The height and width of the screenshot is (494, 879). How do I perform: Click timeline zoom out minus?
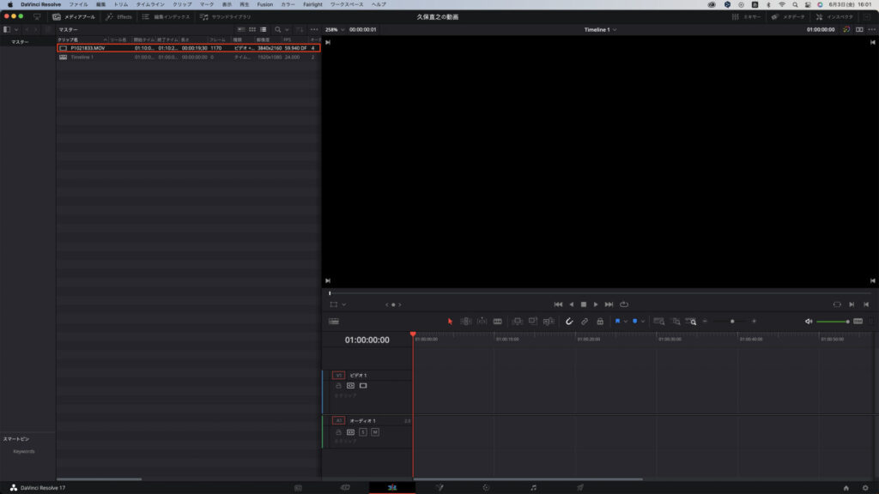pos(706,322)
